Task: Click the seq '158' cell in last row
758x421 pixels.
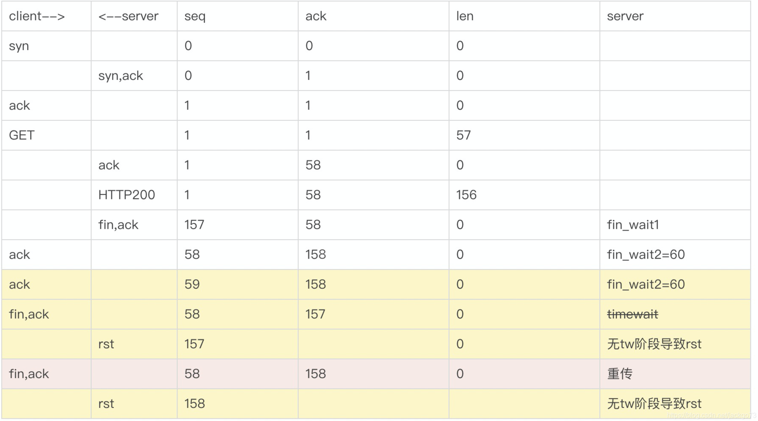Action: tap(194, 404)
